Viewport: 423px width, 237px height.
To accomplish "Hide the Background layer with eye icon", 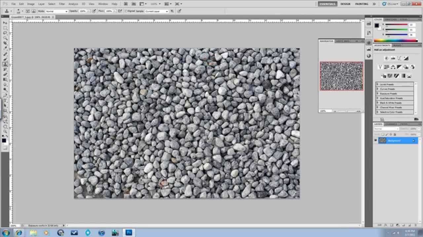I will click(375, 141).
